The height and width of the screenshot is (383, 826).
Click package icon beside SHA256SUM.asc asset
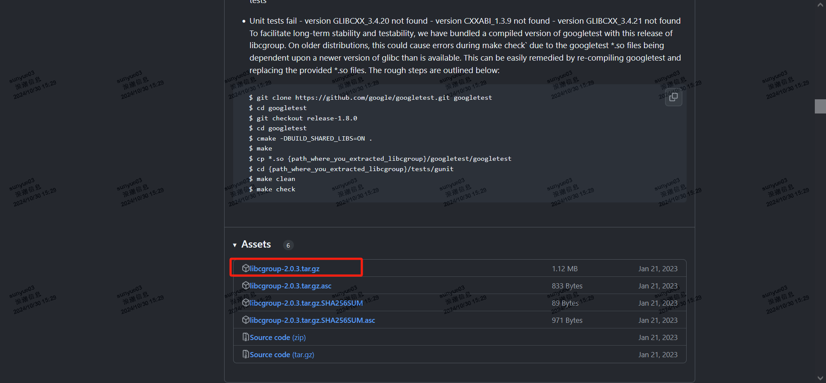[246, 320]
